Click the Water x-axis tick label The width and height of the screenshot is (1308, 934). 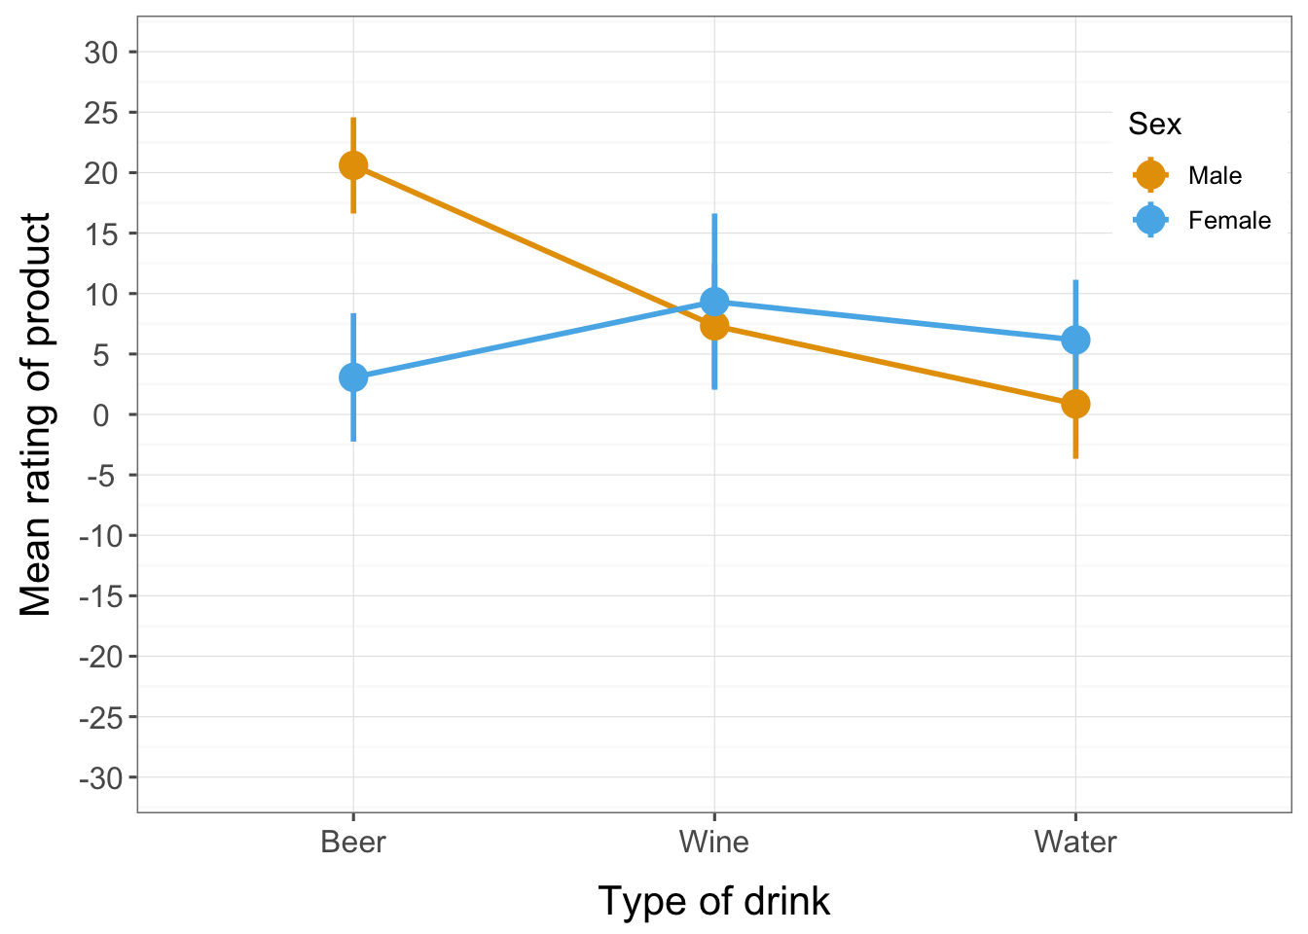(1075, 842)
